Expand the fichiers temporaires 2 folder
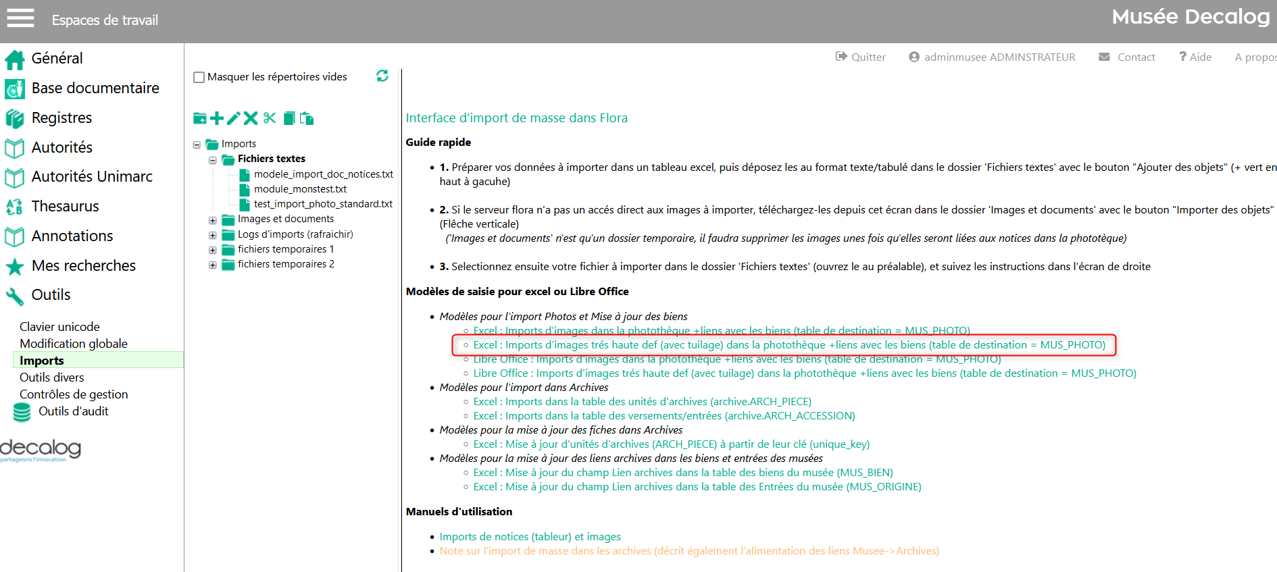Screen dimensions: 1277x572 pos(213,265)
